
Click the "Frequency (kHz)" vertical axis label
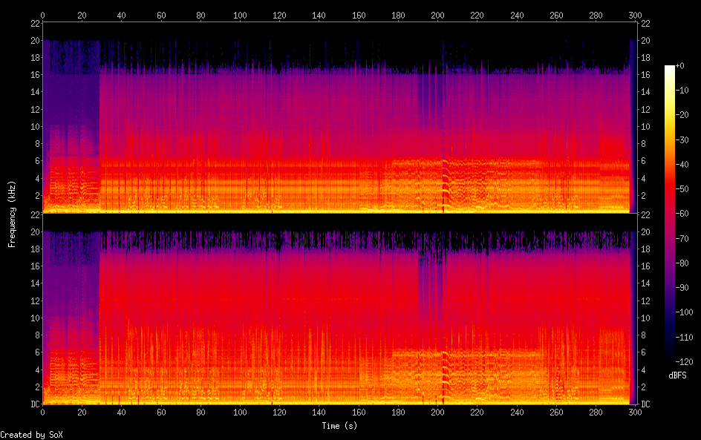[12, 213]
